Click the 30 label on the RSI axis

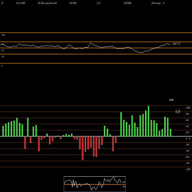click(3, 56)
